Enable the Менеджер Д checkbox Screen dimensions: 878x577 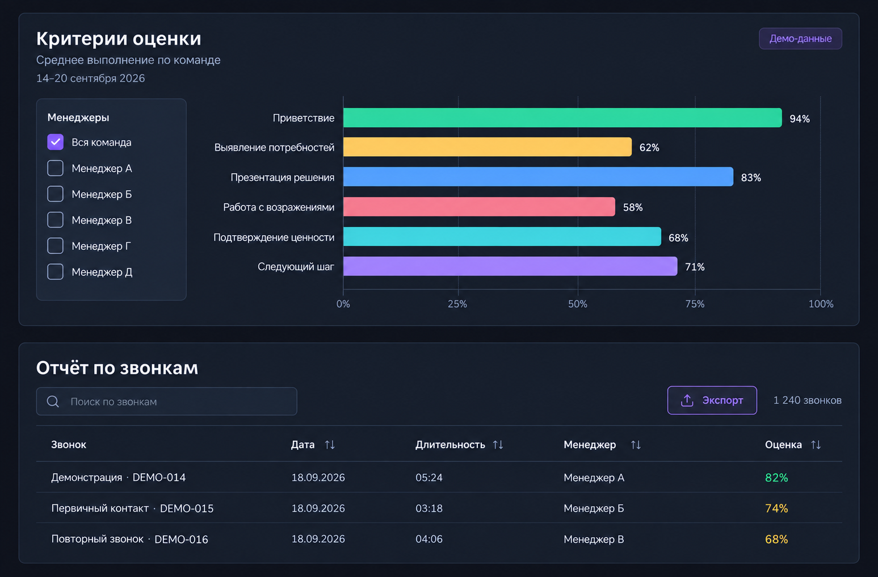click(x=55, y=271)
